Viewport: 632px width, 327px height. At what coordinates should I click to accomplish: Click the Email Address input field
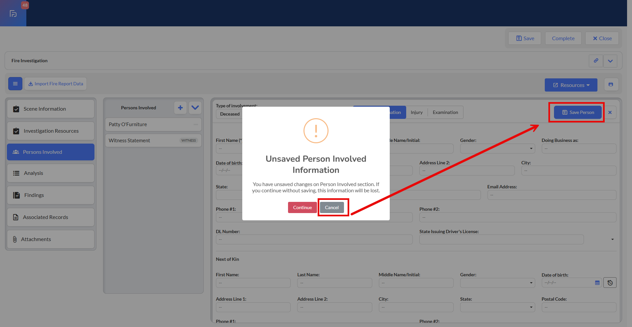pos(551,195)
